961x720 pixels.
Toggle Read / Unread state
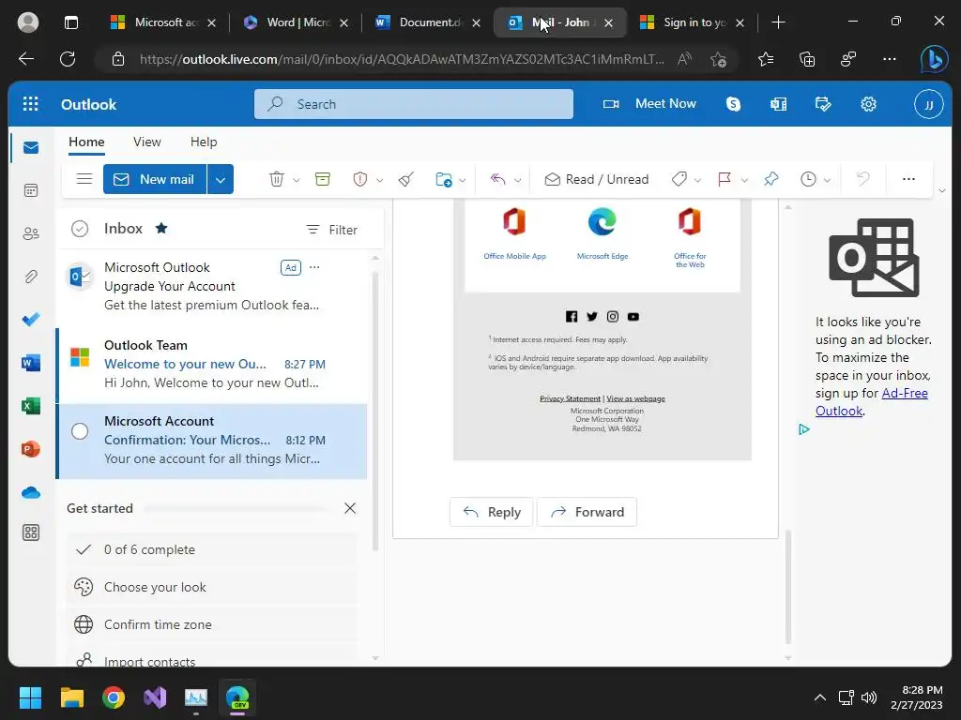pyautogui.click(x=596, y=179)
